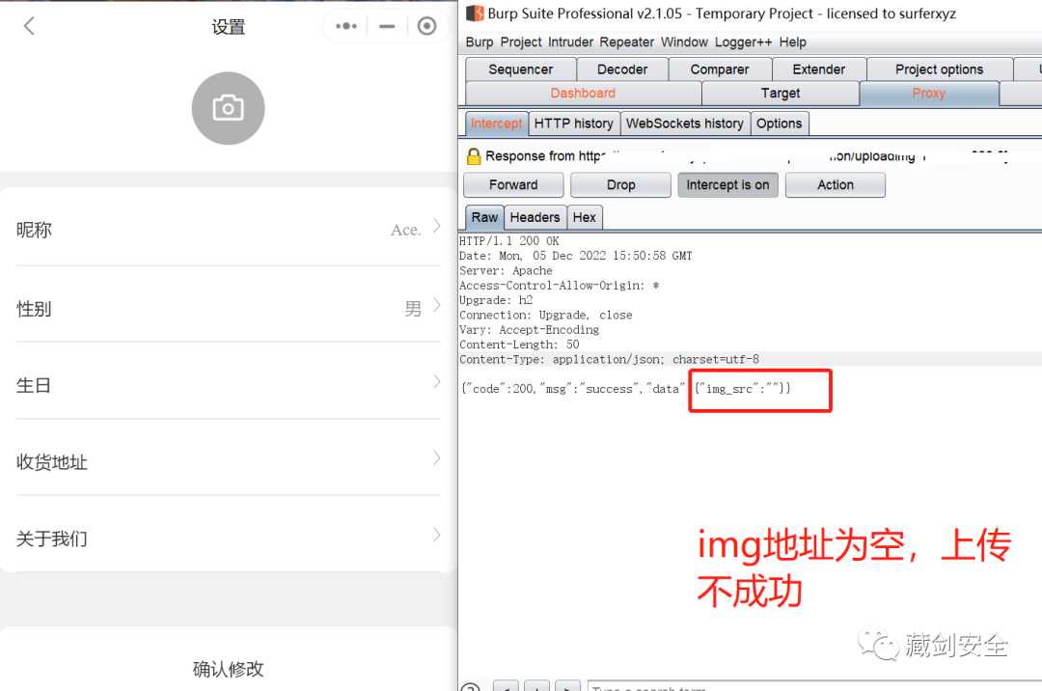Click the 昵称 label
The height and width of the screenshot is (691, 1042).
click(x=34, y=230)
